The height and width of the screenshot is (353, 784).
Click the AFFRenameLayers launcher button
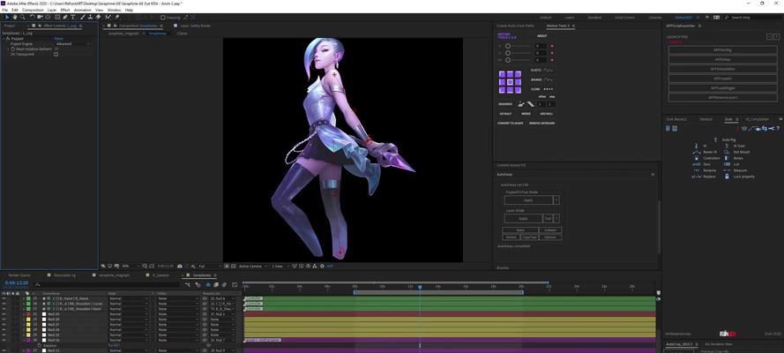tap(722, 97)
